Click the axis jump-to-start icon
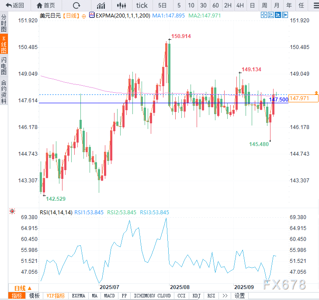 pyautogui.click(x=271, y=15)
